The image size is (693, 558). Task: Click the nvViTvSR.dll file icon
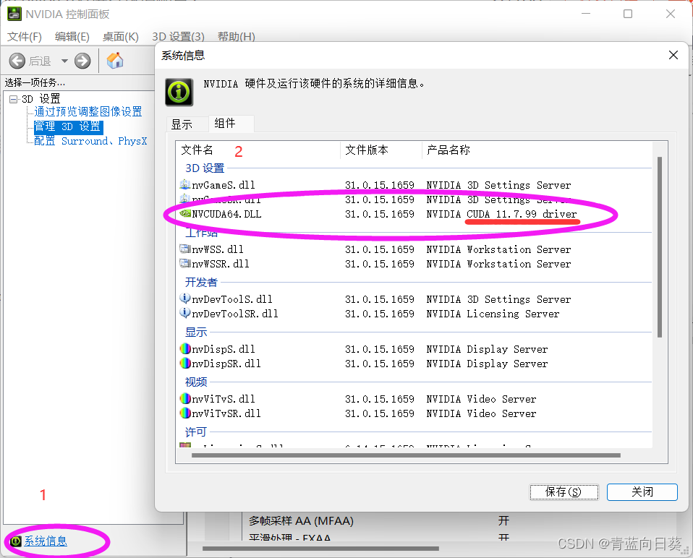pyautogui.click(x=185, y=413)
